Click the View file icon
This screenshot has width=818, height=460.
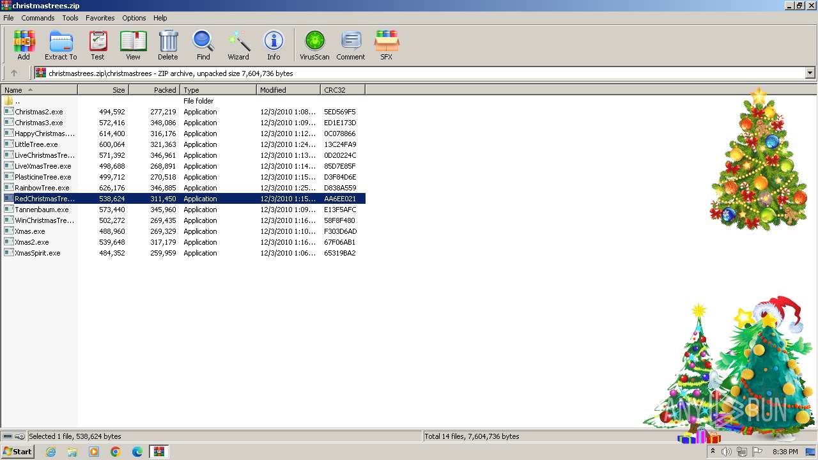point(133,45)
